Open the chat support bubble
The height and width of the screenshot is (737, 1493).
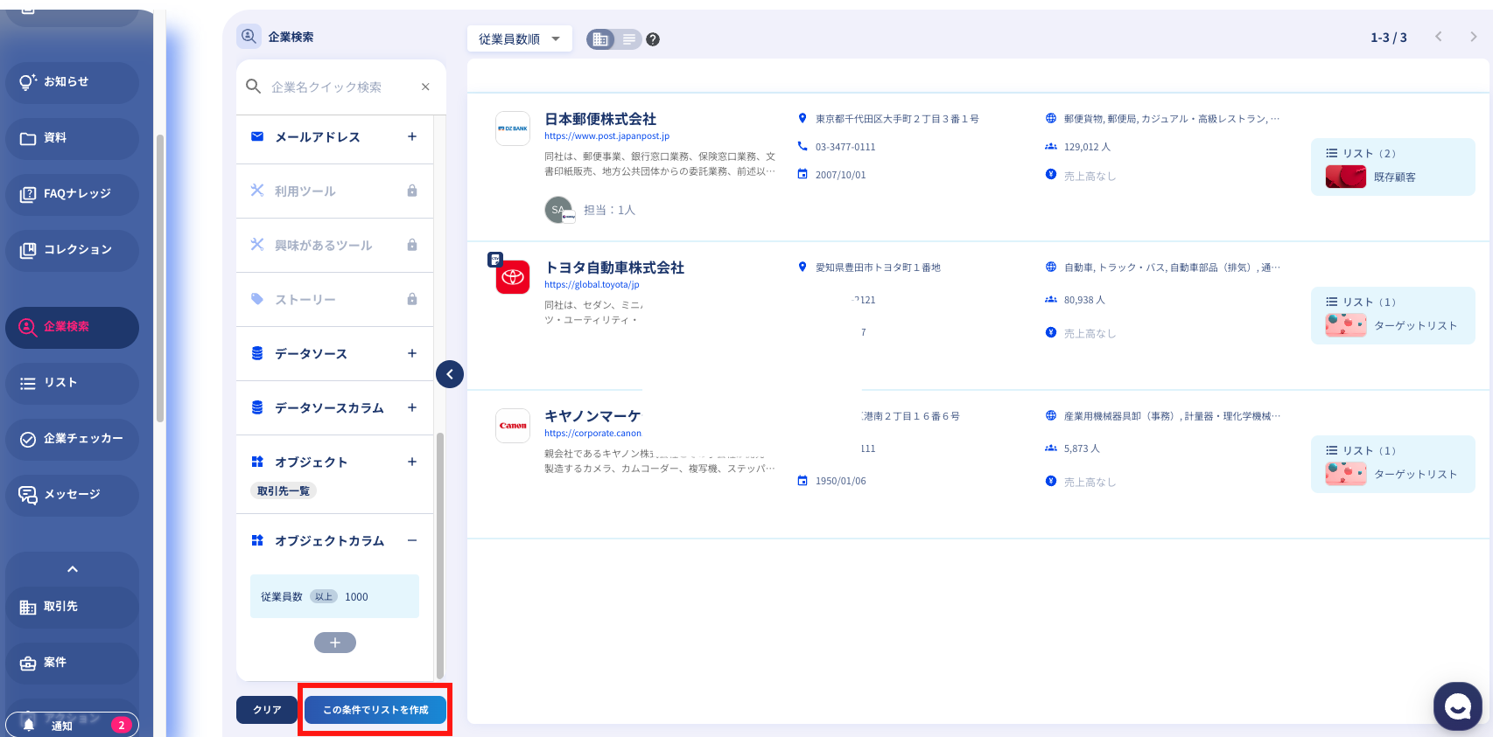click(x=1458, y=706)
